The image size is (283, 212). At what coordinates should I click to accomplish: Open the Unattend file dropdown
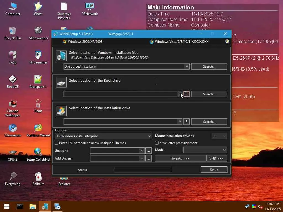point(142,151)
